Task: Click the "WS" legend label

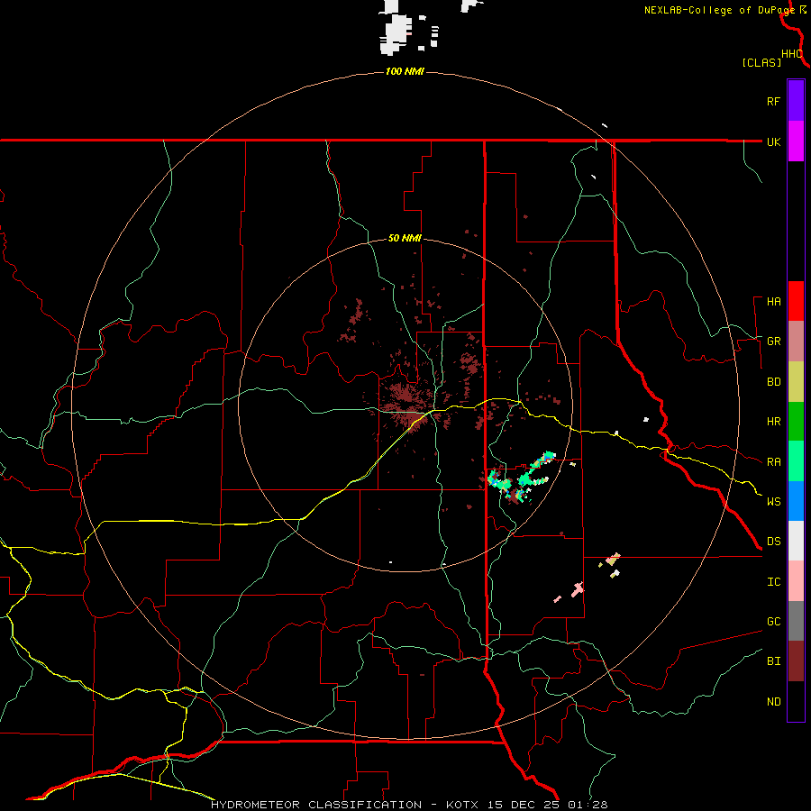Action: 773,502
